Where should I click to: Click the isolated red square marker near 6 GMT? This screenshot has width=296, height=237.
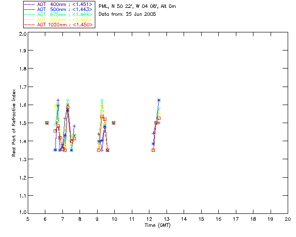[x=47, y=123]
